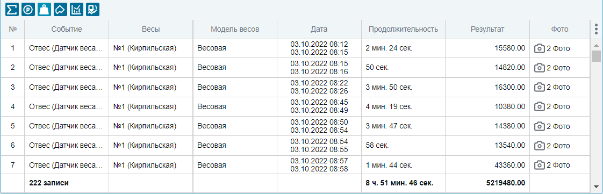Select result value 14380.00
This screenshot has width=603, height=194.
tap(510, 126)
